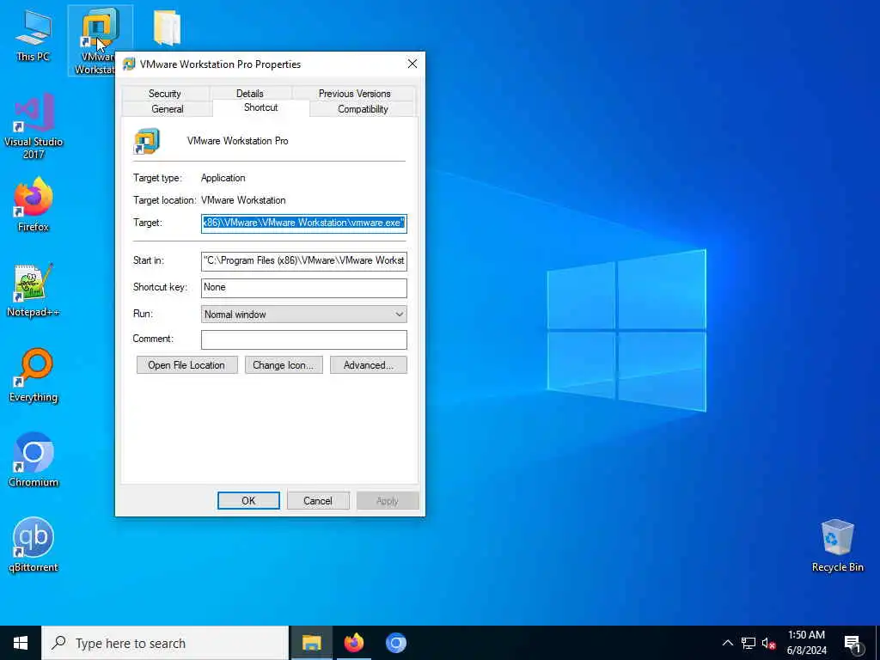
Task: Click the VMware icon in the Properties dialog
Action: [x=146, y=141]
